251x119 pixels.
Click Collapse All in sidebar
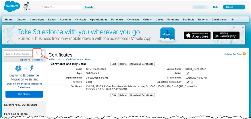pos(38,60)
